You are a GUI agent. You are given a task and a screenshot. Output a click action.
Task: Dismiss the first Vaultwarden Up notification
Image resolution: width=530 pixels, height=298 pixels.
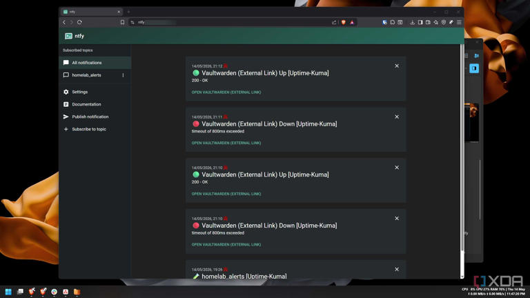397,66
